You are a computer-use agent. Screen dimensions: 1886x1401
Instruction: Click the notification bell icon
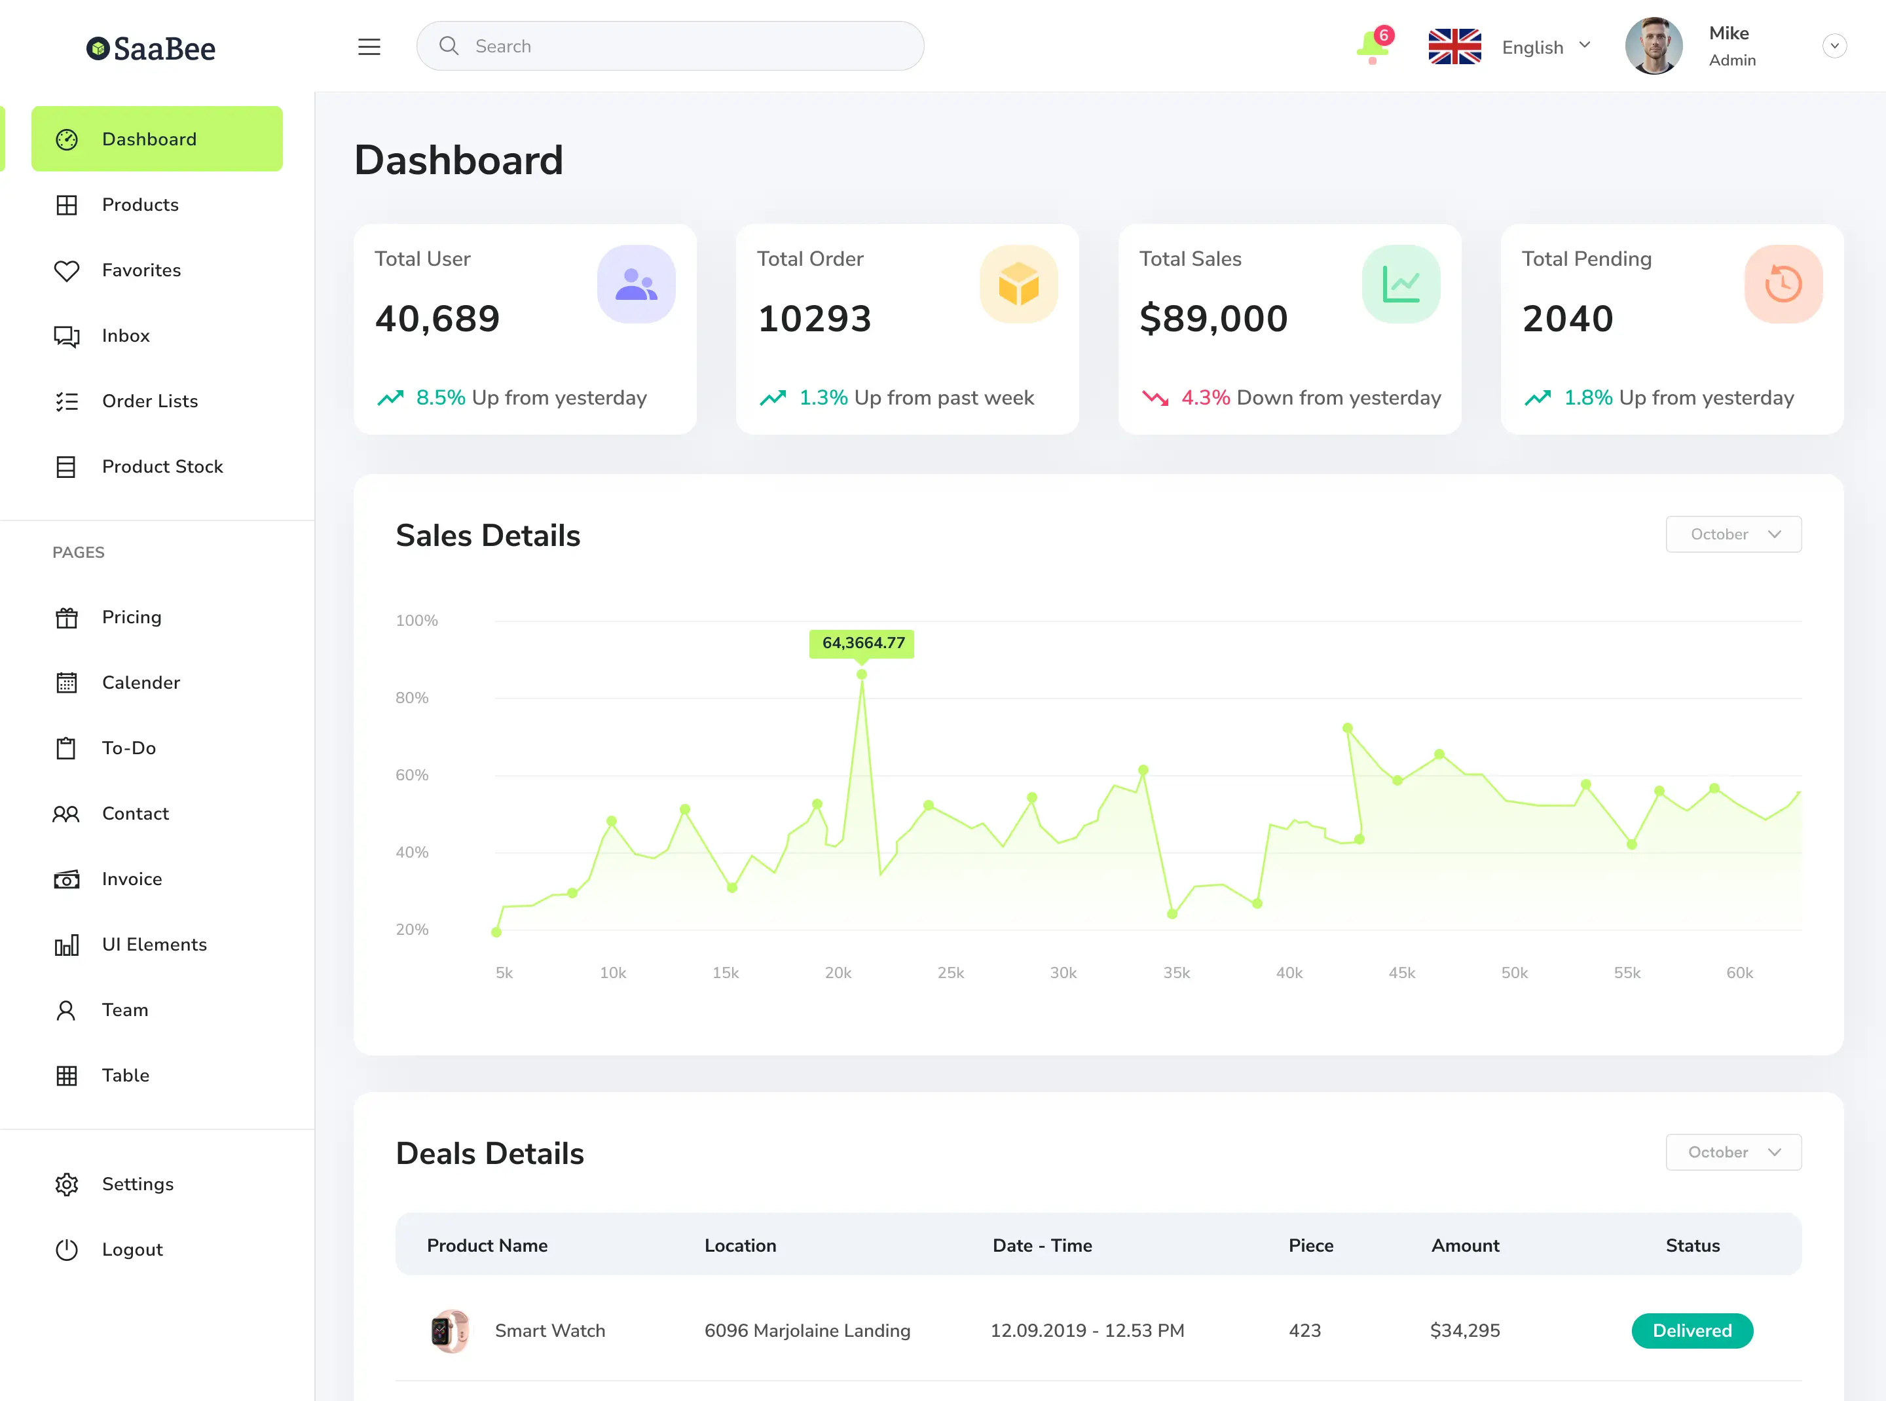pos(1371,46)
